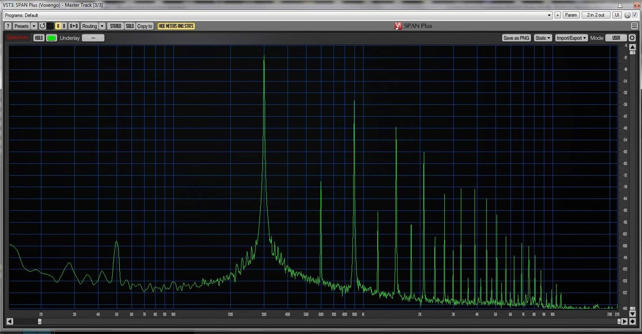Toggle the green spectrum enable button
642x334 pixels.
[x=52, y=38]
